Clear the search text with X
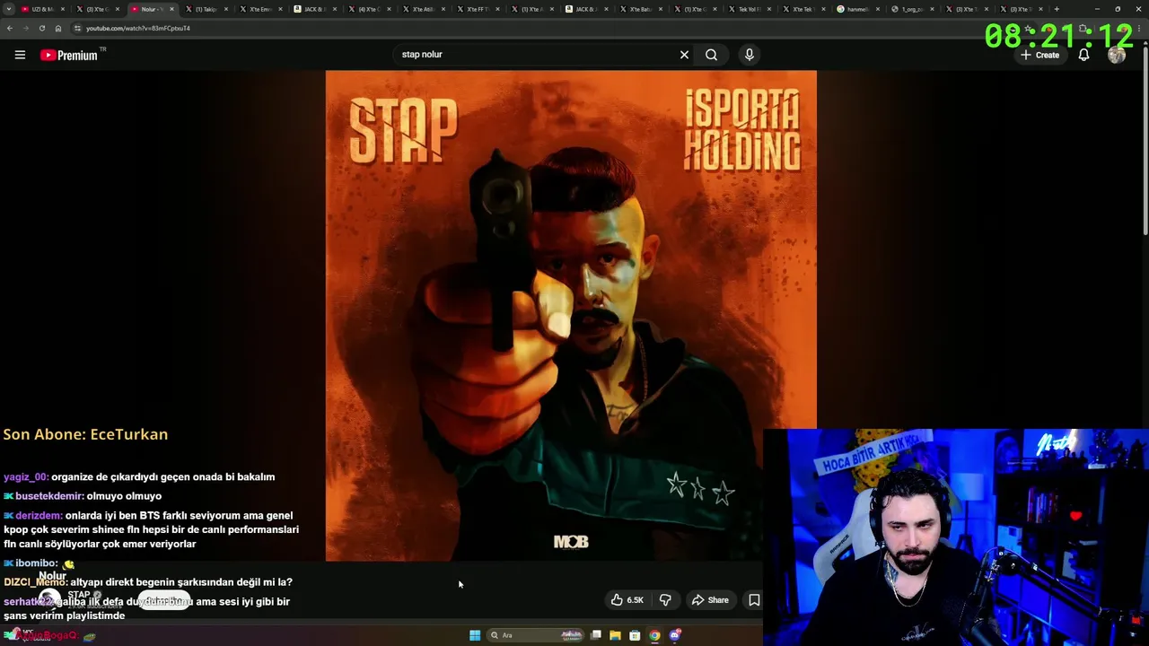This screenshot has width=1149, height=646. pos(684,55)
